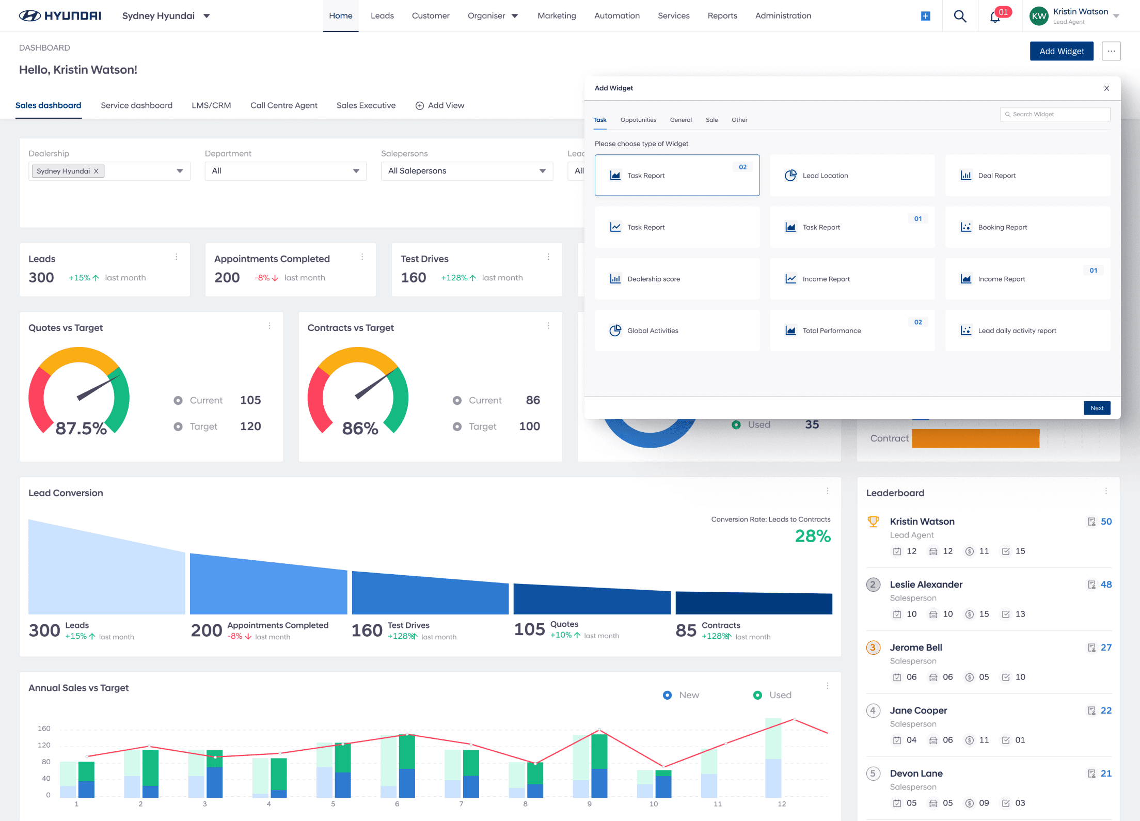Open the Department filter dropdown
Image resolution: width=1140 pixels, height=821 pixels.
[x=286, y=171]
